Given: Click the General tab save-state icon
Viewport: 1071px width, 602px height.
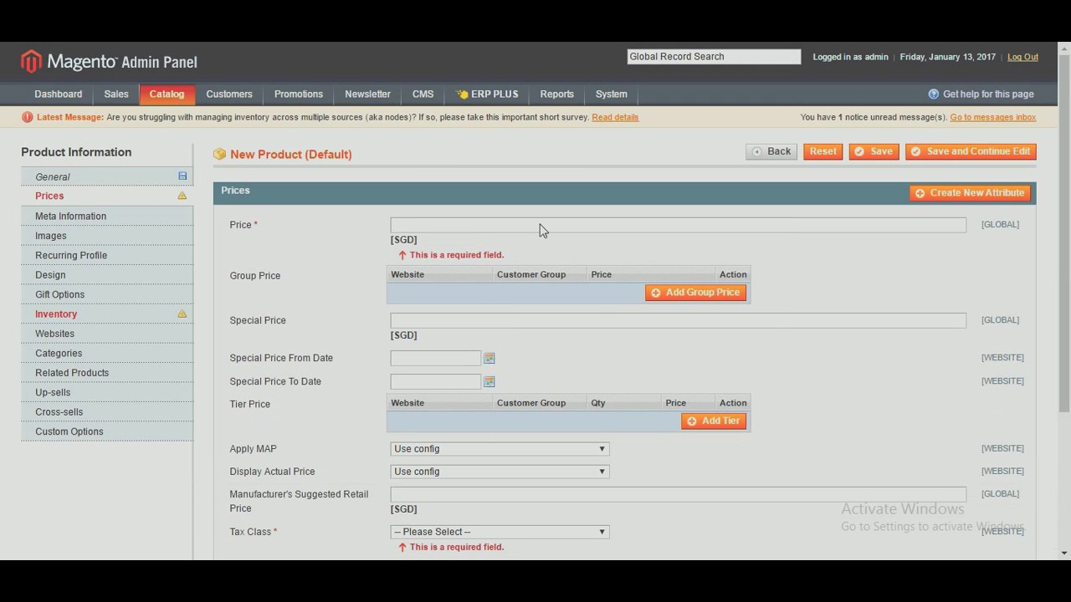Looking at the screenshot, I should pos(182,176).
